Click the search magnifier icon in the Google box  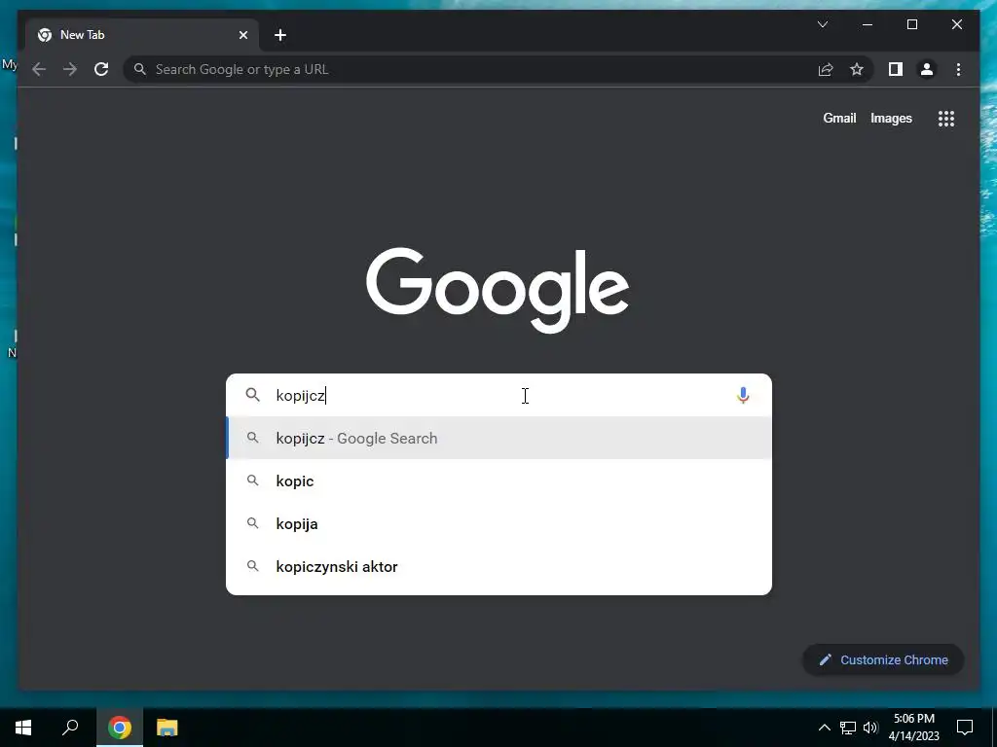[x=252, y=395]
